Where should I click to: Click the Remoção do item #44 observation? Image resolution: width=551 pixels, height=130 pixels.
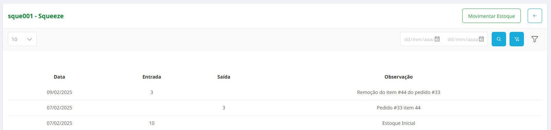[398, 92]
